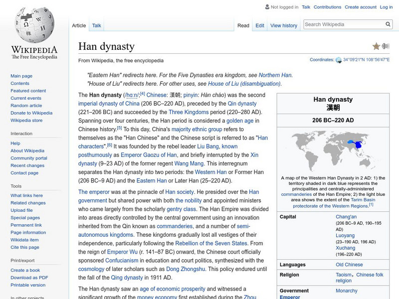
Task: Open the Han dynasty world map image
Action: click(333, 151)
